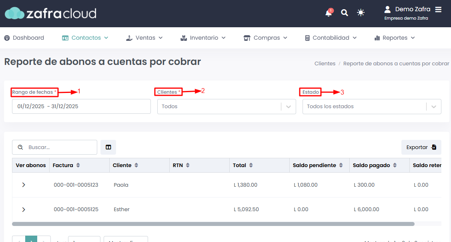Open the Contabilidad menu
This screenshot has width=451, height=242.
pos(331,38)
